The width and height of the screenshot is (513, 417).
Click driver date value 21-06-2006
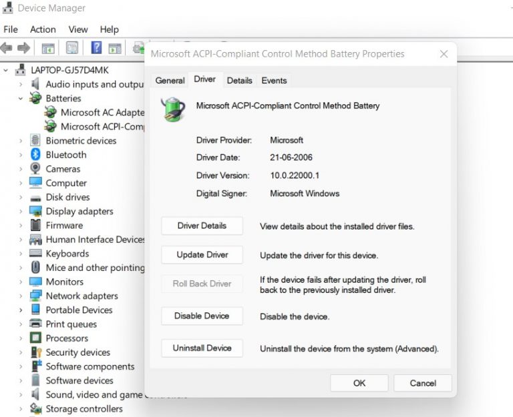point(291,157)
